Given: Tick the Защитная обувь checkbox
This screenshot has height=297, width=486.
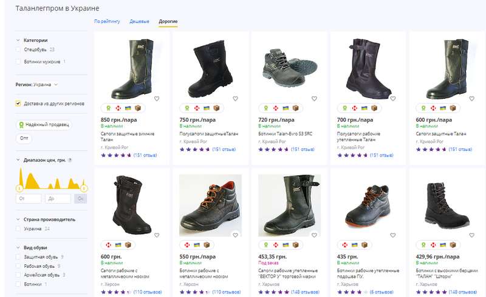Looking at the screenshot, I should 19,257.
